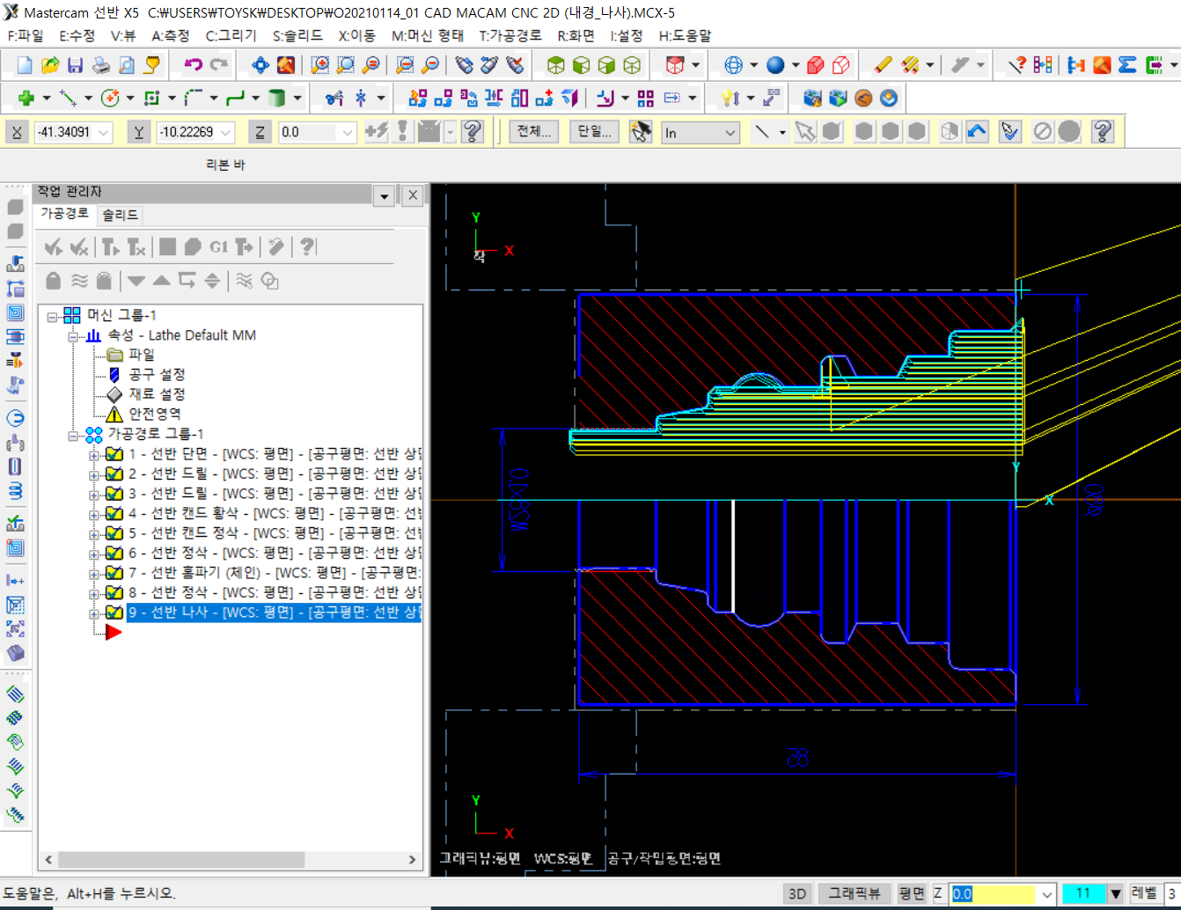This screenshot has width=1181, height=910.
Task: Click the light bulb hide entity icon
Action: click(x=730, y=98)
